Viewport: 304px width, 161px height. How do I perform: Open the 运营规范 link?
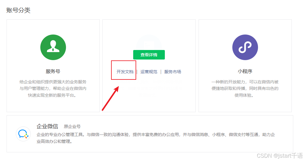click(x=149, y=72)
